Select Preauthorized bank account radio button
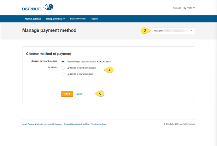 pos(63,61)
